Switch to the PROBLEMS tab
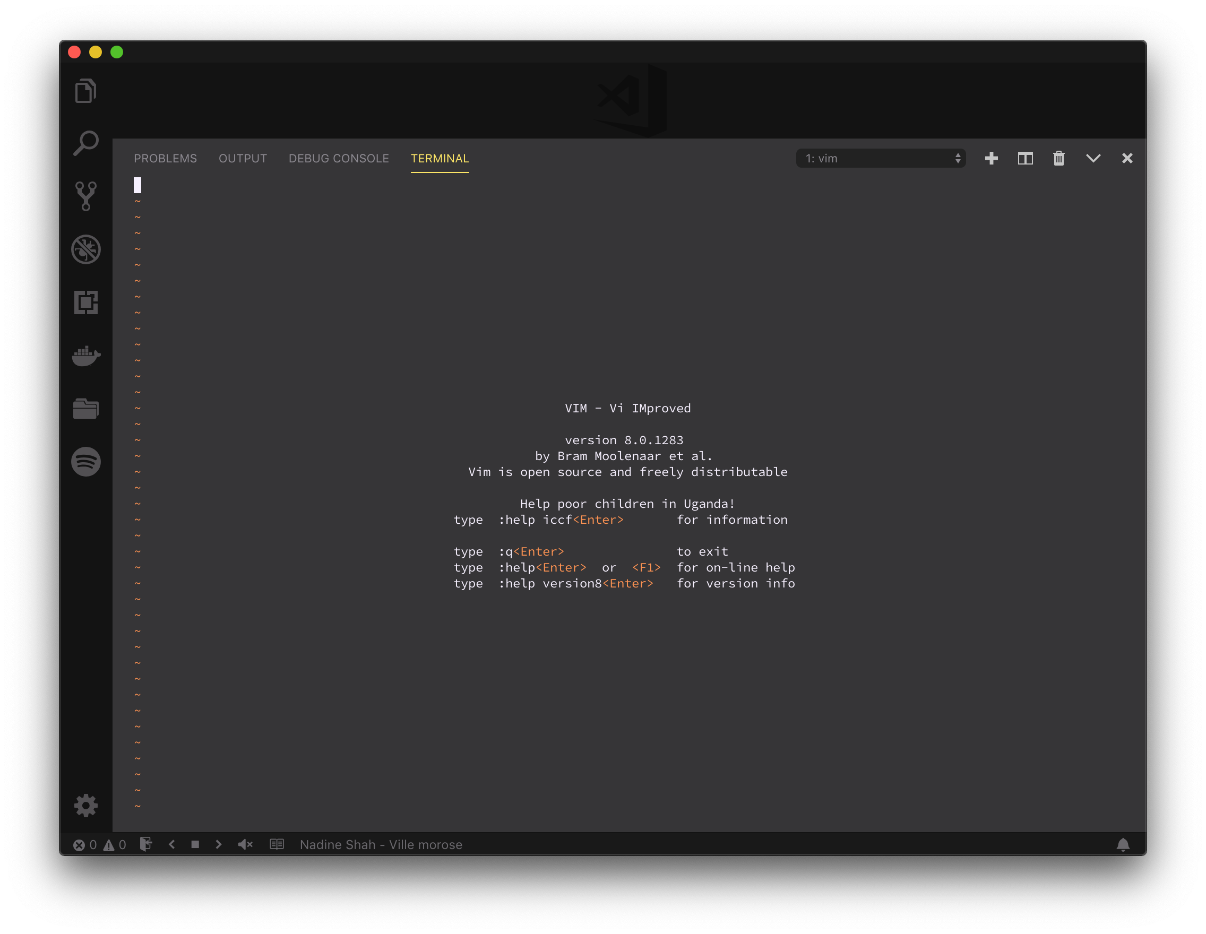The width and height of the screenshot is (1206, 934). point(165,159)
